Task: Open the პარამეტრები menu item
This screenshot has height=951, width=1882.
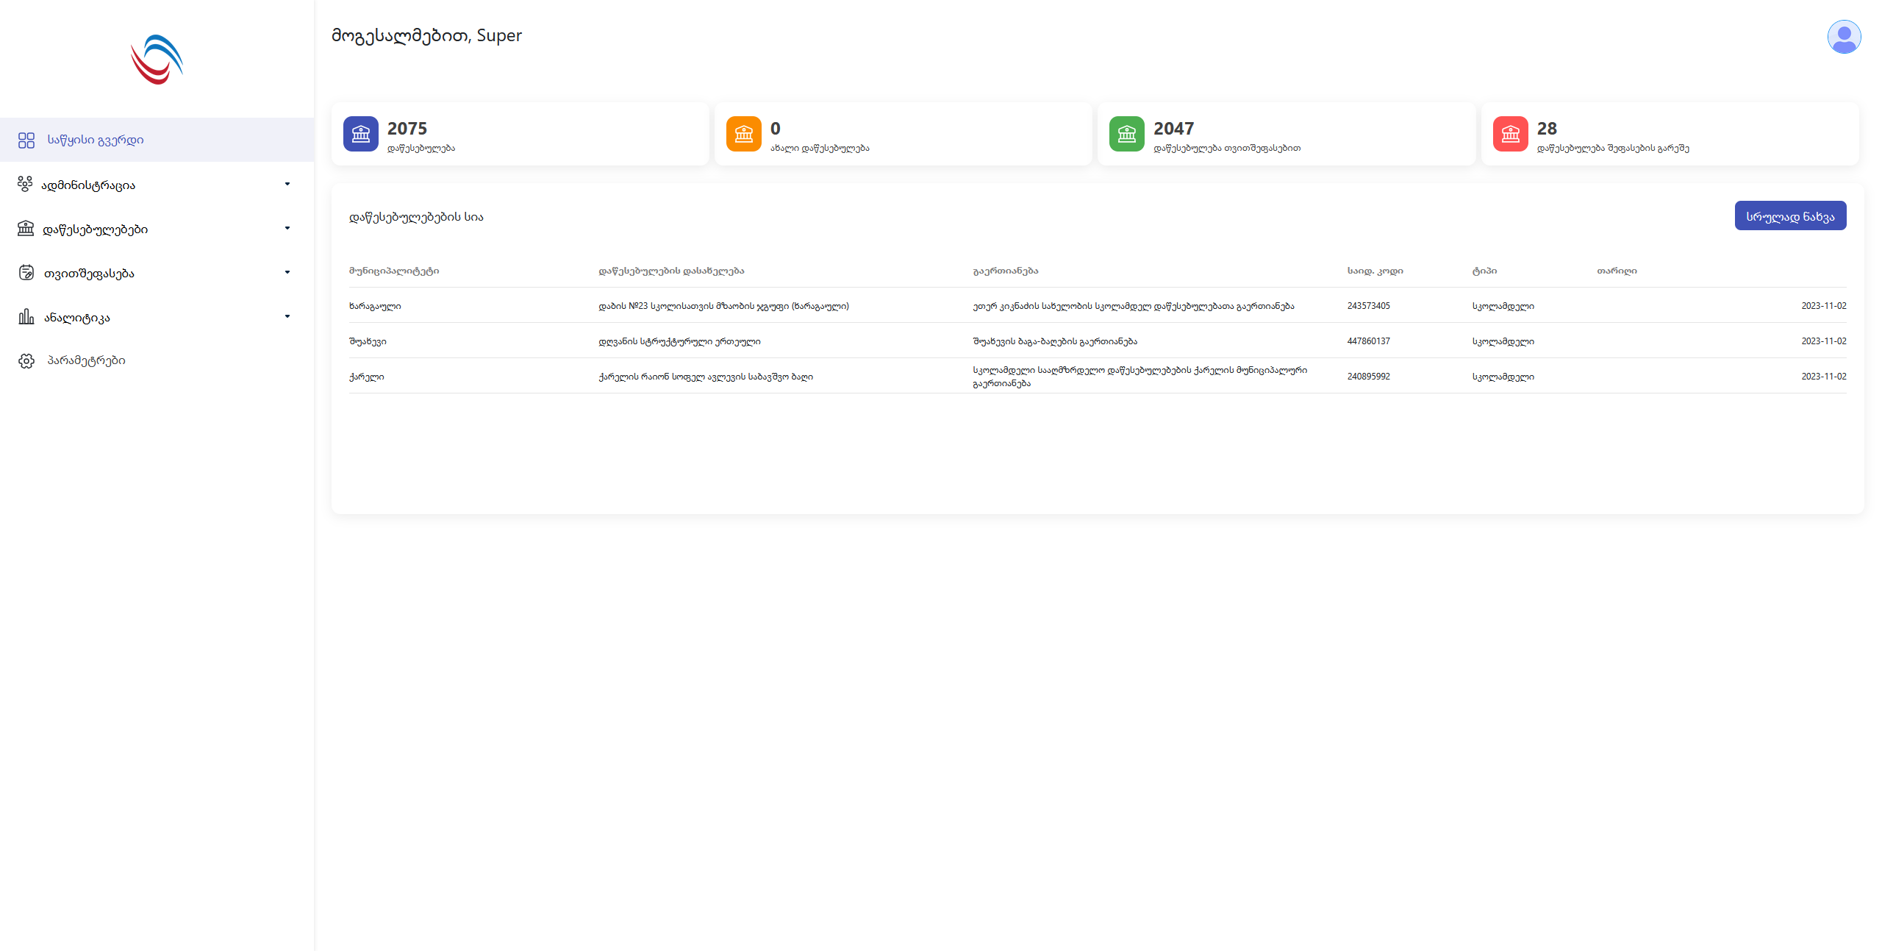Action: (x=87, y=360)
